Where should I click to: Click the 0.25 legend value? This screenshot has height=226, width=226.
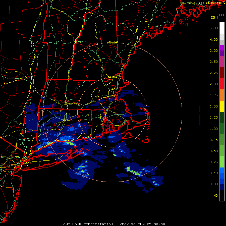[214, 162]
